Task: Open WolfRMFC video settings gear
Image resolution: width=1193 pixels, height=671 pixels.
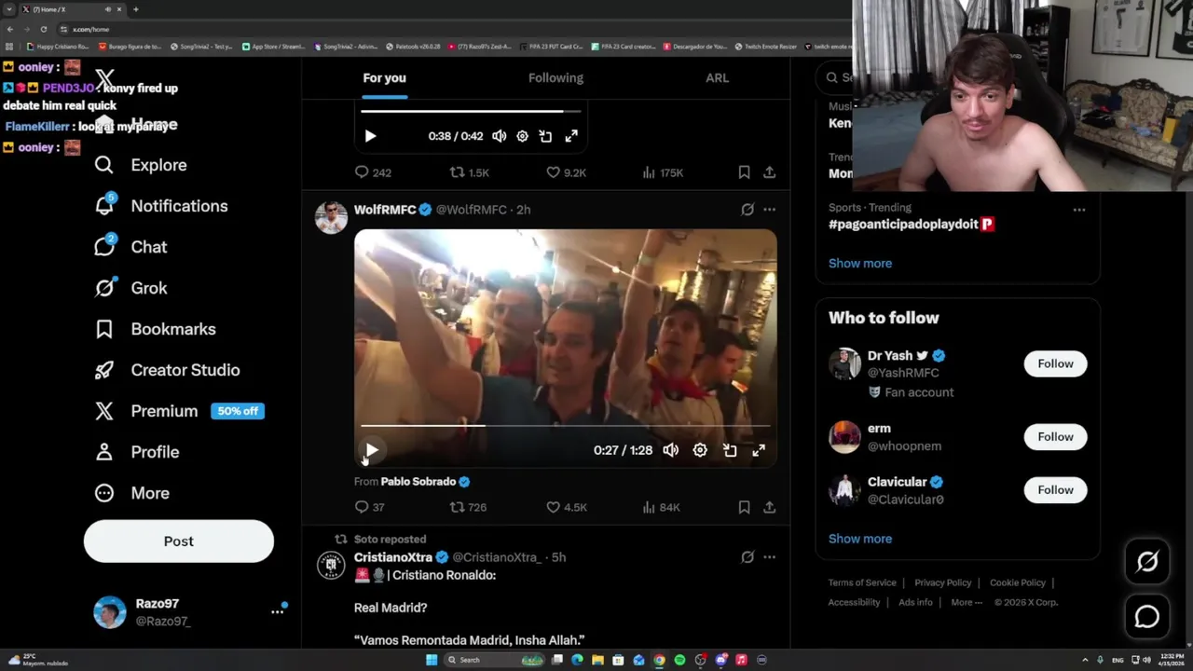Action: click(700, 450)
